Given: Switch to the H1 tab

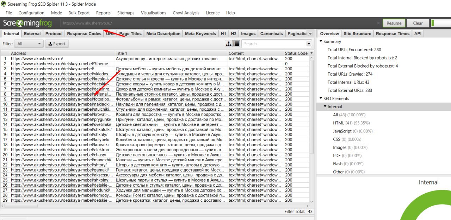Looking at the screenshot, I should (x=223, y=34).
